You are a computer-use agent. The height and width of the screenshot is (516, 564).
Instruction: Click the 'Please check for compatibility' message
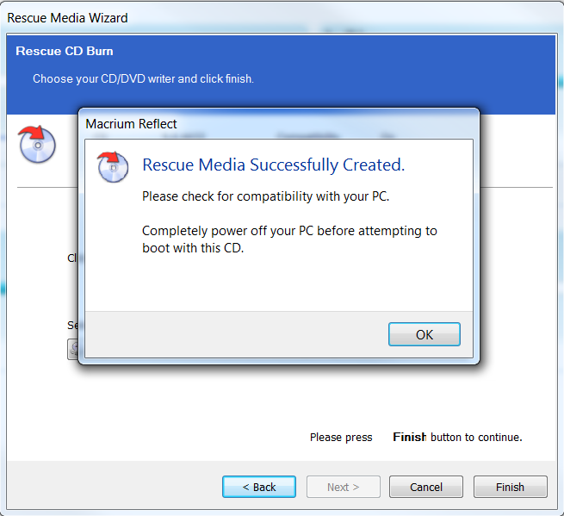point(265,196)
